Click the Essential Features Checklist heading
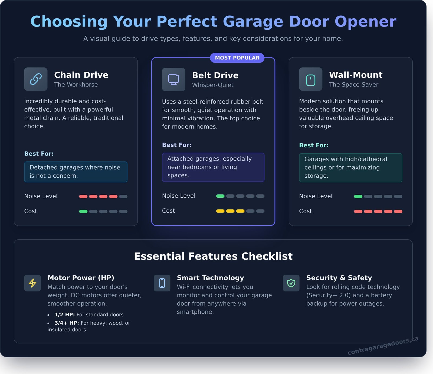 click(x=214, y=256)
